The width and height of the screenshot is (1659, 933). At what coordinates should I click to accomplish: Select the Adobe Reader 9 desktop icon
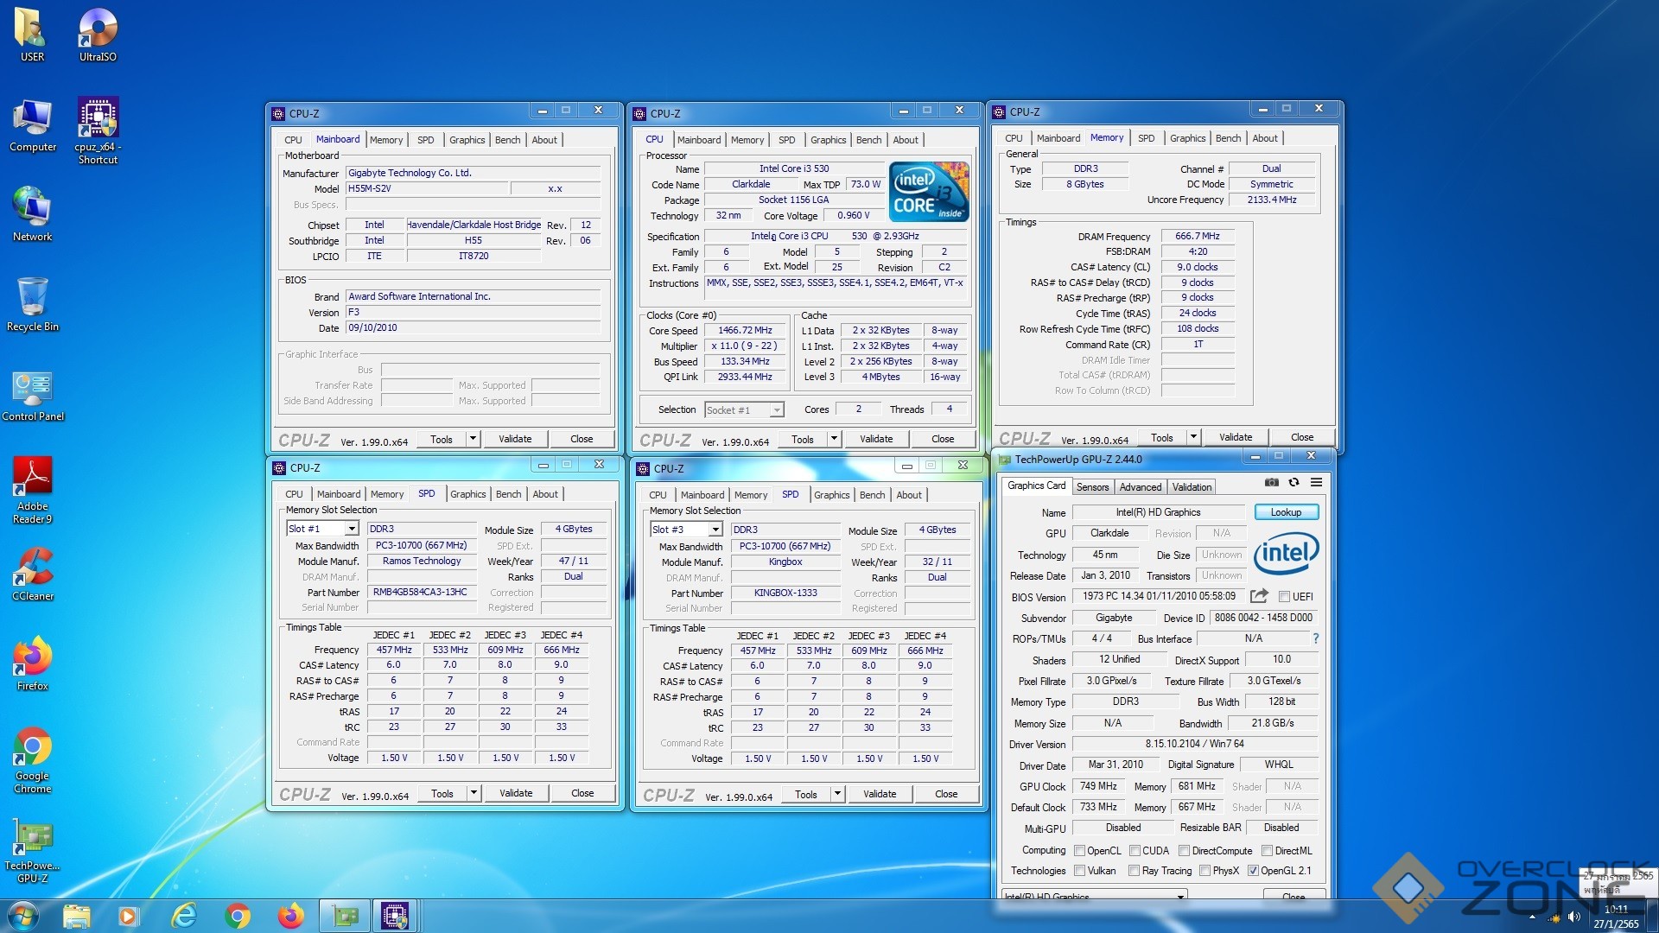coord(33,490)
